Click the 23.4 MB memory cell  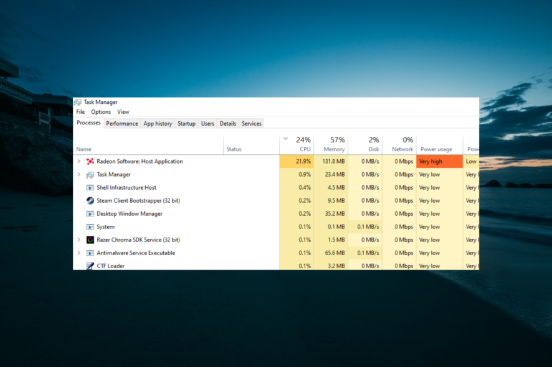pos(331,174)
